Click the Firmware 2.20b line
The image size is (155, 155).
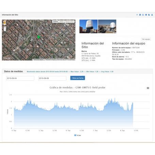[x=119, y=50]
